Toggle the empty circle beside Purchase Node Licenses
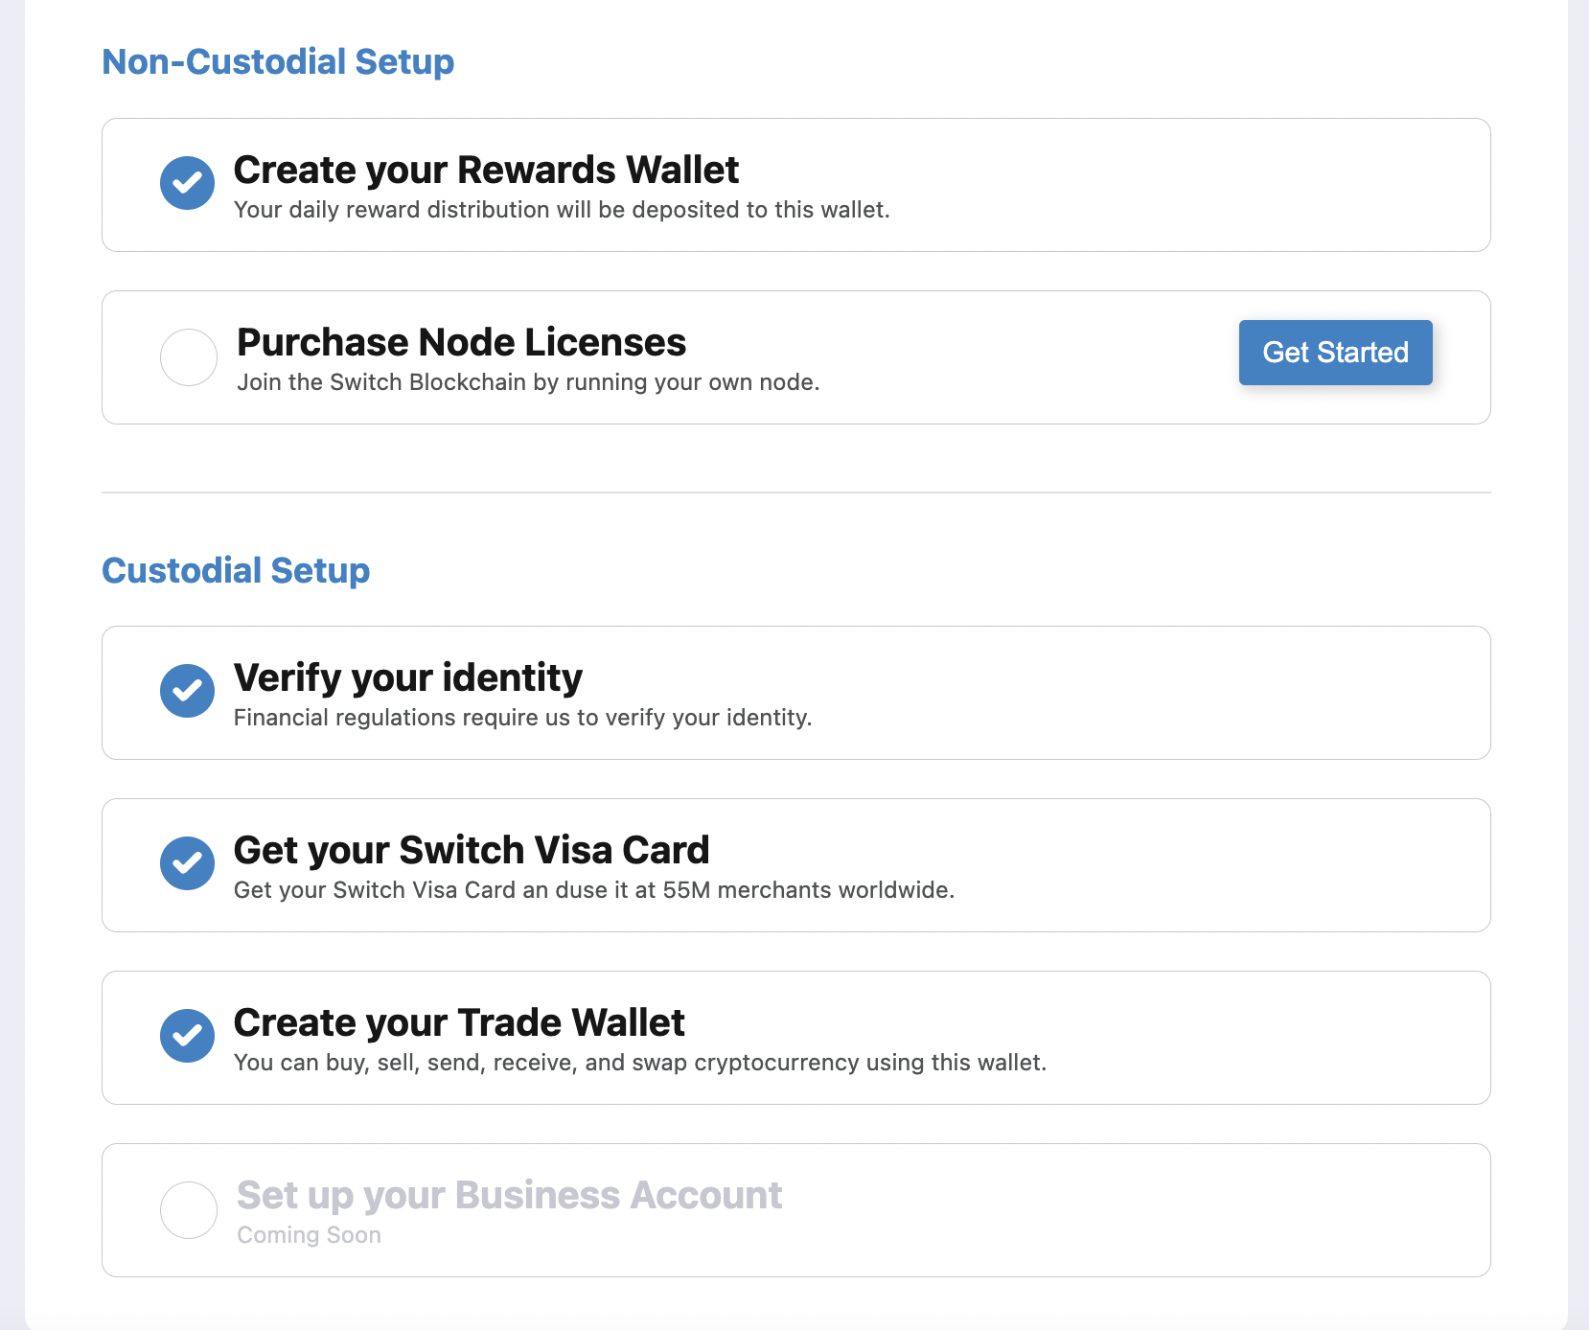Image resolution: width=1589 pixels, height=1330 pixels. point(189,357)
